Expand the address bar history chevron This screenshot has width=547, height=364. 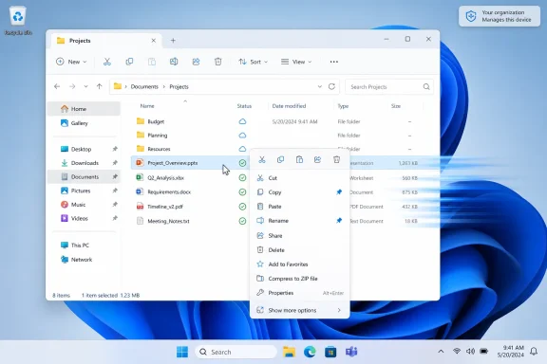pyautogui.click(x=319, y=86)
